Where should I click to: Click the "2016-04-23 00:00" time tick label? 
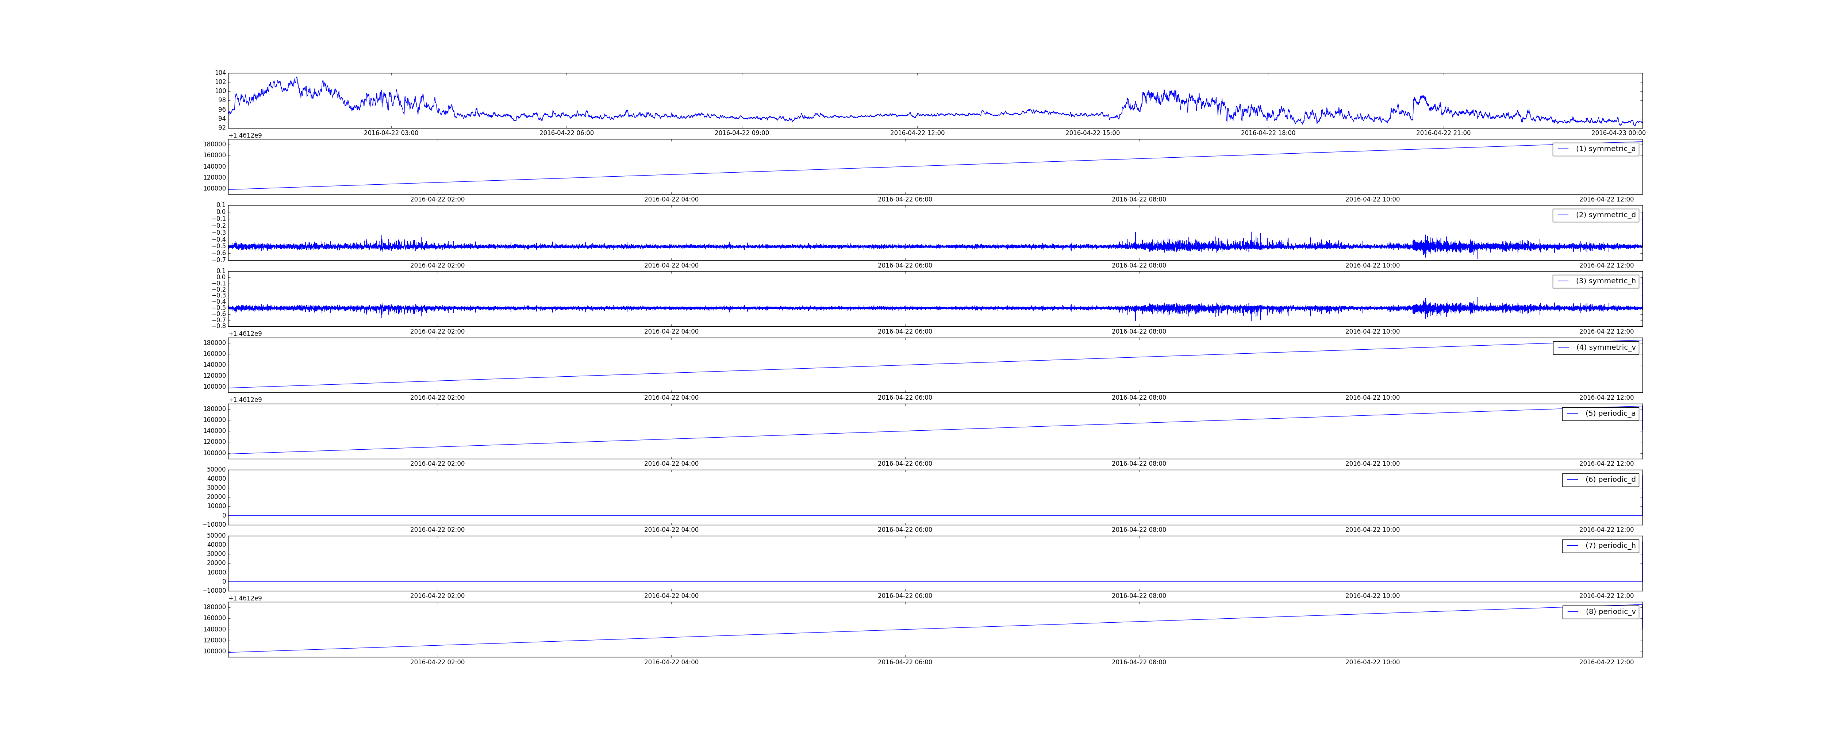pyautogui.click(x=1619, y=133)
